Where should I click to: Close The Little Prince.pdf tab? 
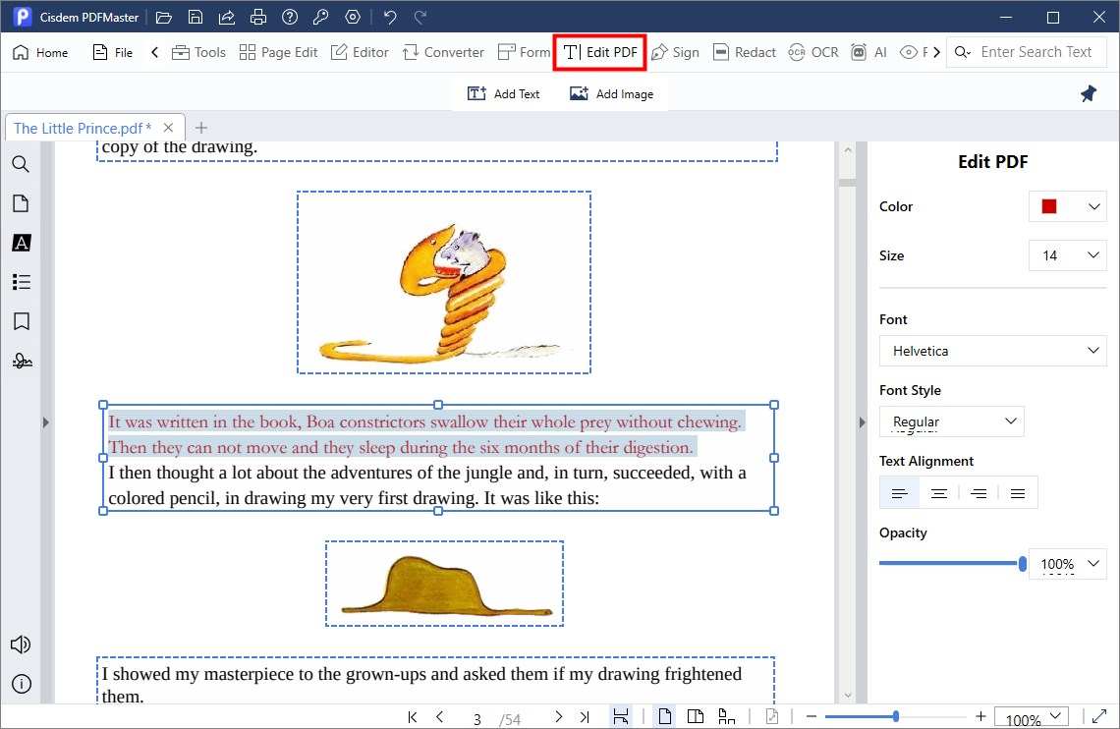169,128
